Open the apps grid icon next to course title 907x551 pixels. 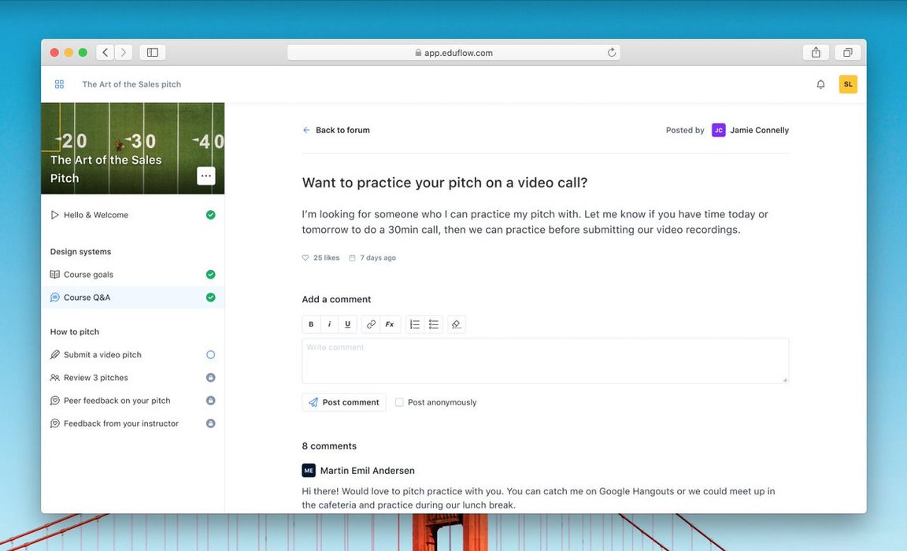(59, 83)
